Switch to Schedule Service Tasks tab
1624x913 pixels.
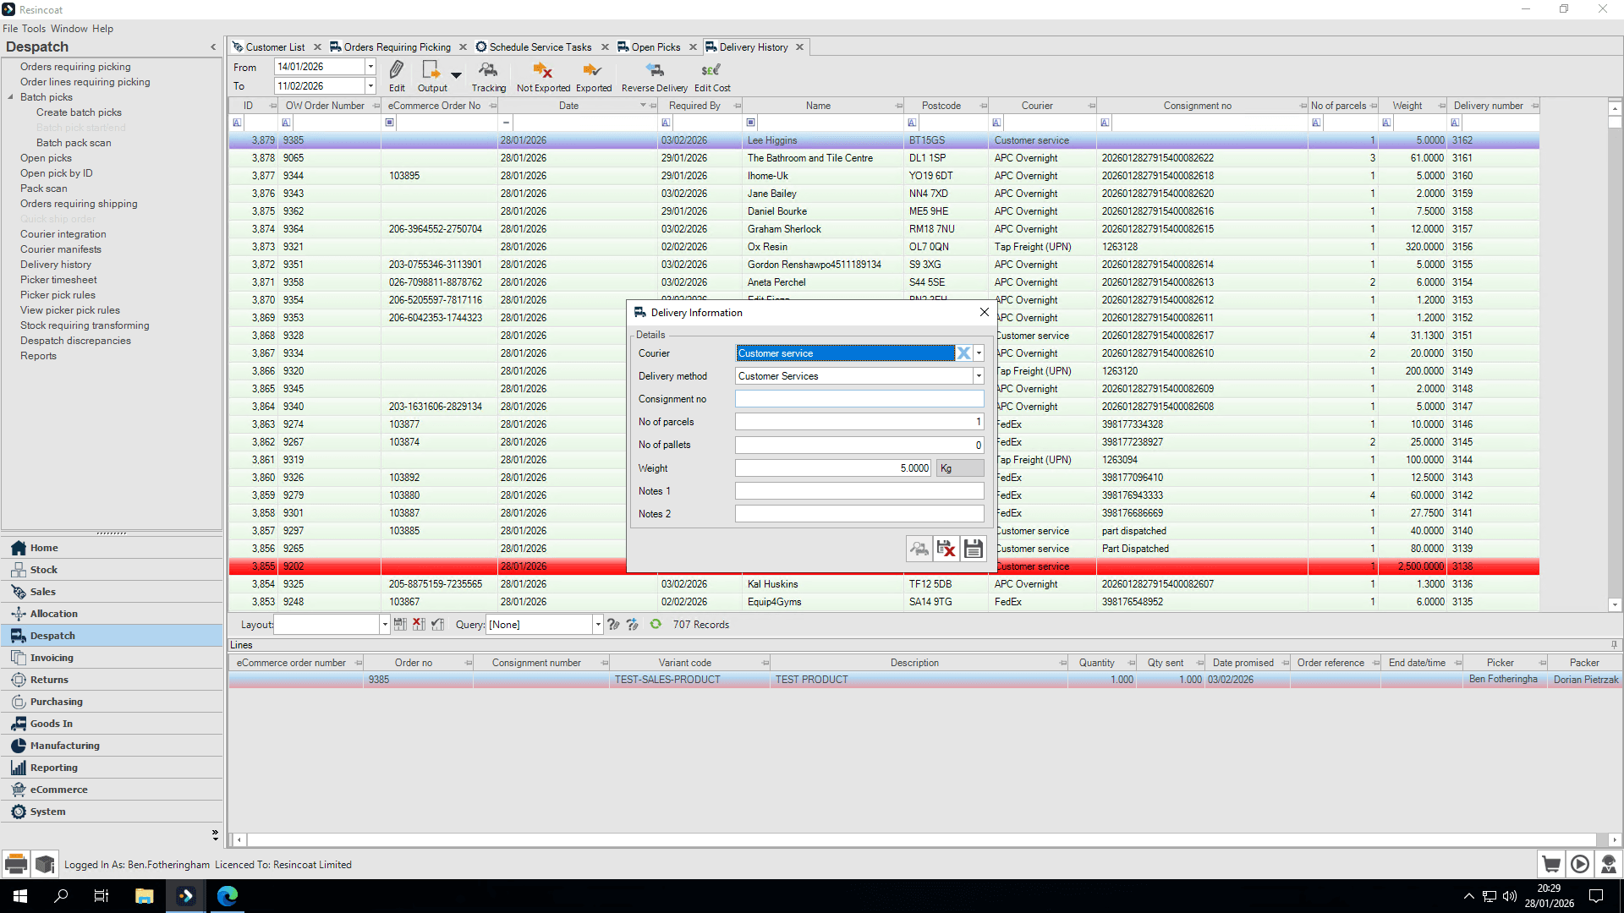click(540, 47)
